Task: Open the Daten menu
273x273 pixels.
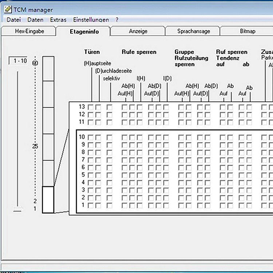Action: coord(35,20)
